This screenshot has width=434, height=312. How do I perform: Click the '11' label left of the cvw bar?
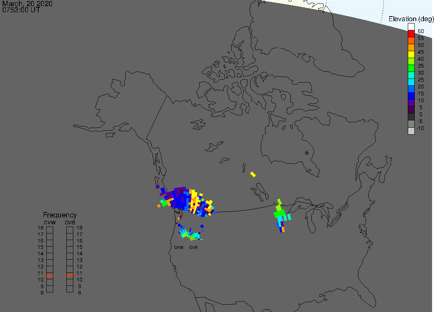tap(41, 274)
